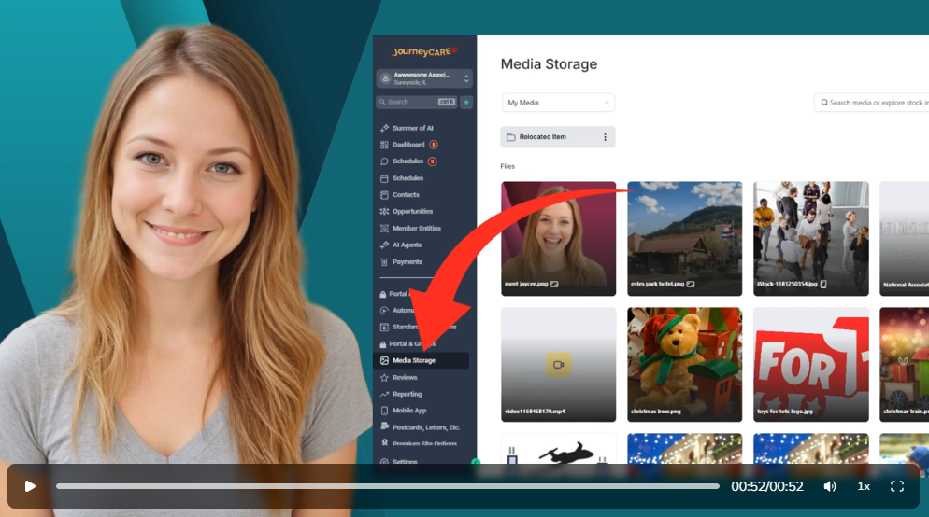Focus the sidebar Search field
929x517 pixels.
(416, 102)
